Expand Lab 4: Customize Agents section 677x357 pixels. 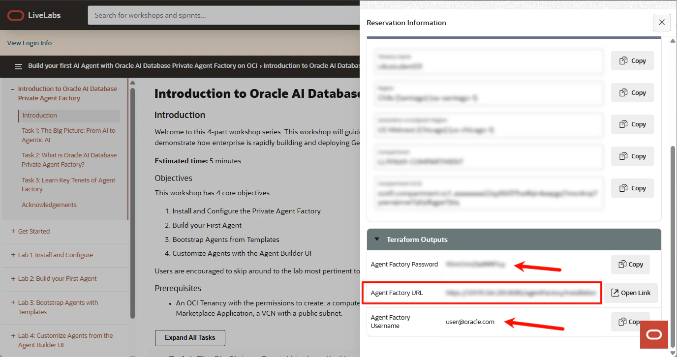point(13,335)
